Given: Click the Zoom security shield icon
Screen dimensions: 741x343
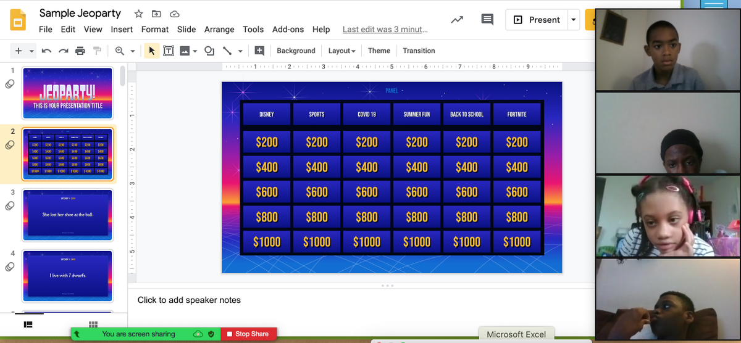Looking at the screenshot, I should tap(211, 334).
